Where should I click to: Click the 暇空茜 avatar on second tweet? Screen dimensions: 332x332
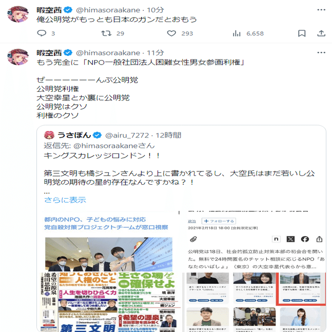pos(18,57)
